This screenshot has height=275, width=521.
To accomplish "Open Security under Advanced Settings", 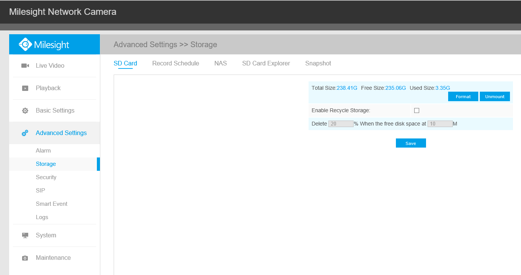I will 46,177.
